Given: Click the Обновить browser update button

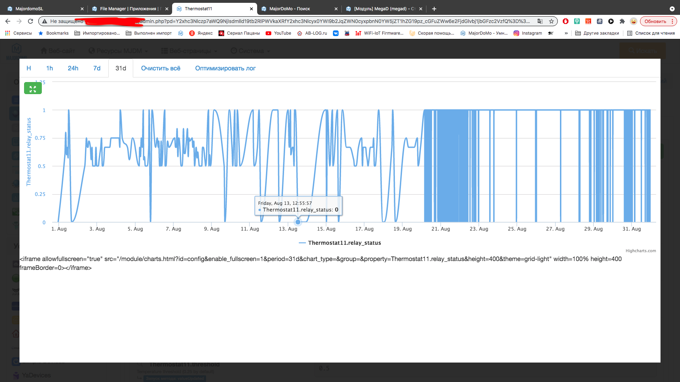Looking at the screenshot, I should (x=655, y=21).
